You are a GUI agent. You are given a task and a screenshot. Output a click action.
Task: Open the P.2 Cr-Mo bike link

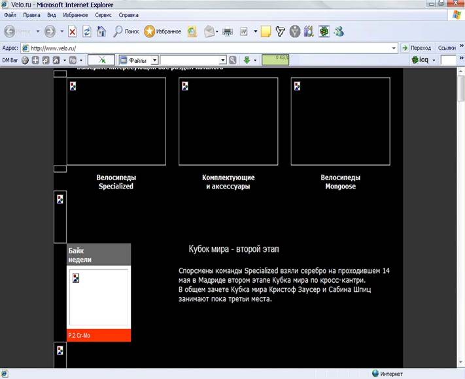point(79,336)
